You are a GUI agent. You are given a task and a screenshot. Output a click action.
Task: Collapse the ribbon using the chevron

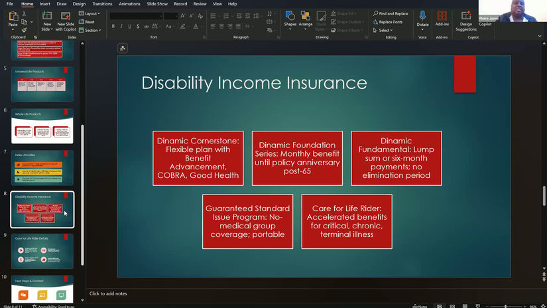tap(540, 36)
